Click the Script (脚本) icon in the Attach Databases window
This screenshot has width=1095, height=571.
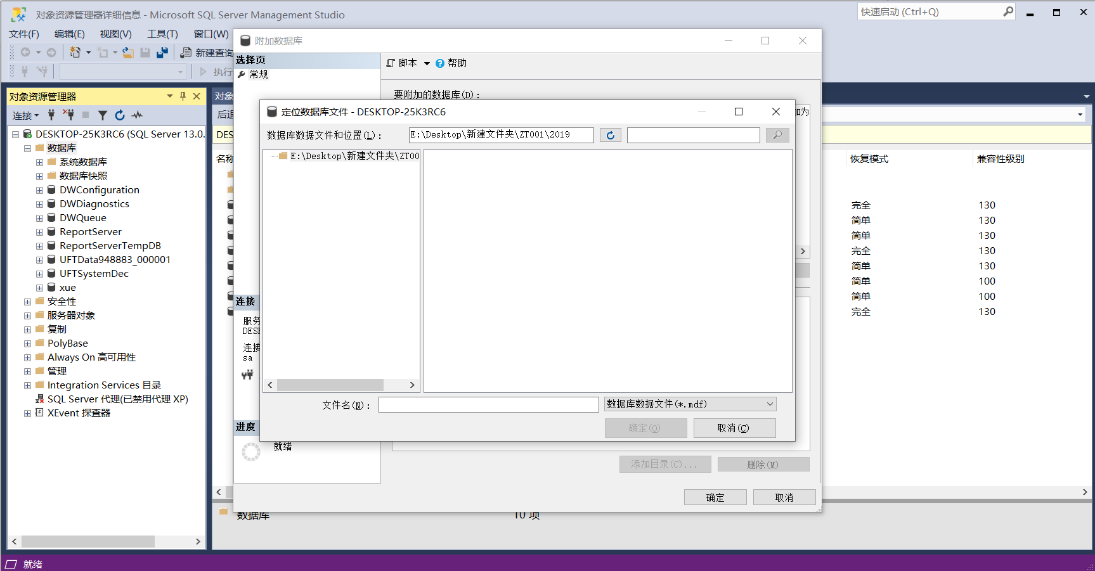391,63
